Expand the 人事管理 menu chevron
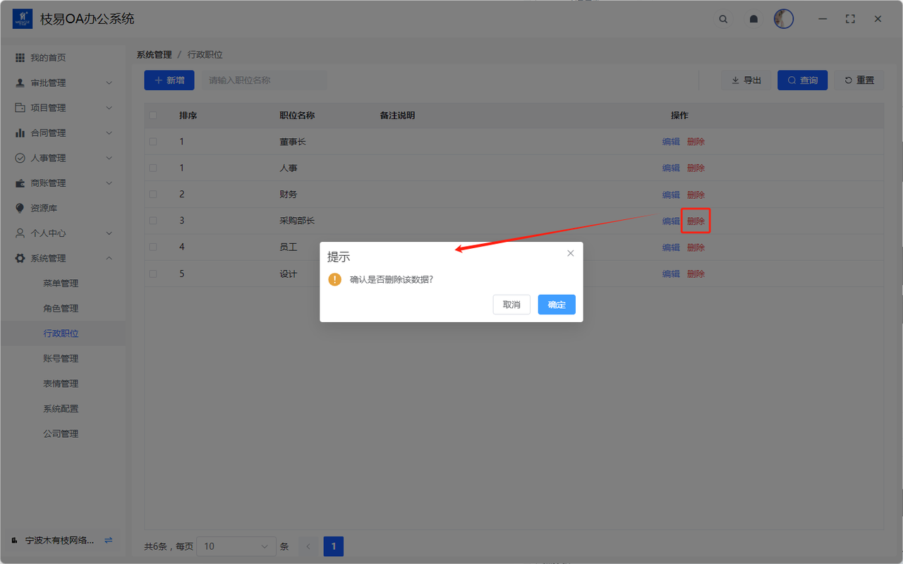903x564 pixels. tap(109, 158)
